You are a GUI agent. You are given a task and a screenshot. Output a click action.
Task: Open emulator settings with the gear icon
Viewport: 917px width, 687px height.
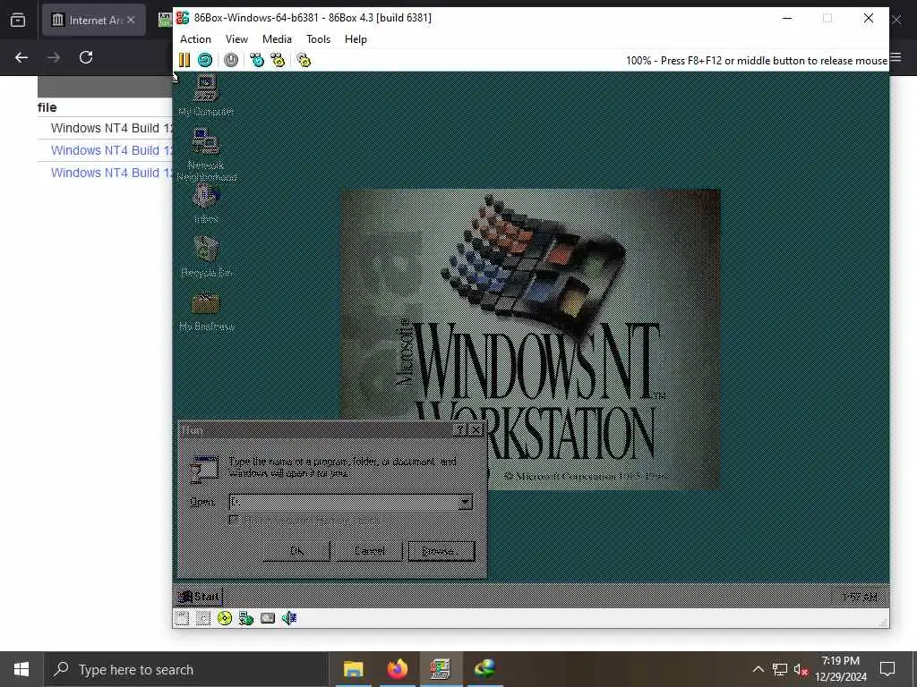(304, 60)
